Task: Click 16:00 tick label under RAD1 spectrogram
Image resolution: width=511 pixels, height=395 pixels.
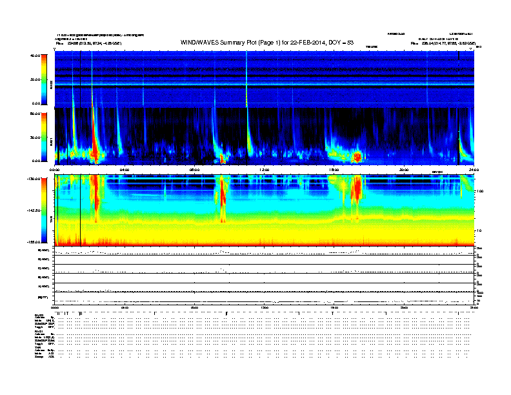Action: pos(334,170)
